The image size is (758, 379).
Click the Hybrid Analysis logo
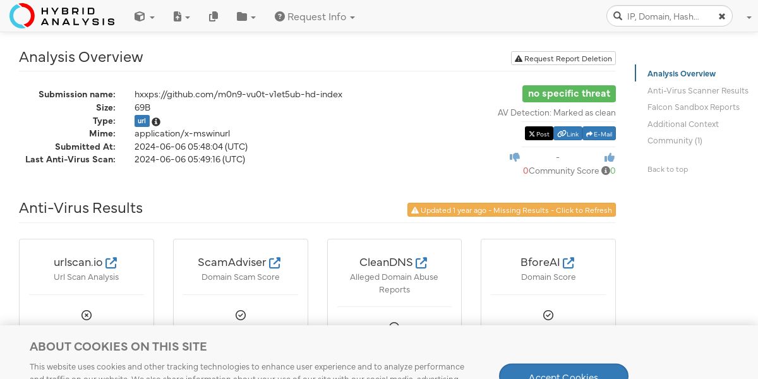(x=62, y=16)
